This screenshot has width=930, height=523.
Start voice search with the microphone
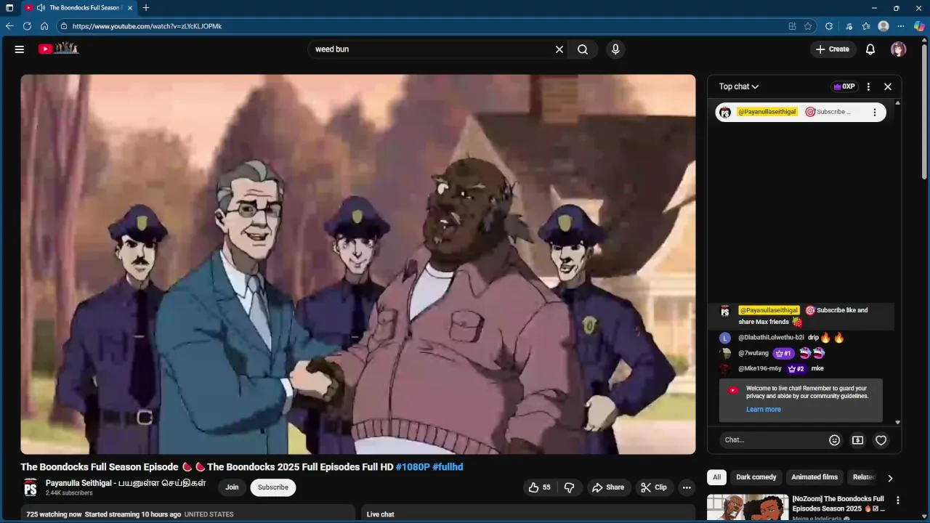click(x=615, y=49)
